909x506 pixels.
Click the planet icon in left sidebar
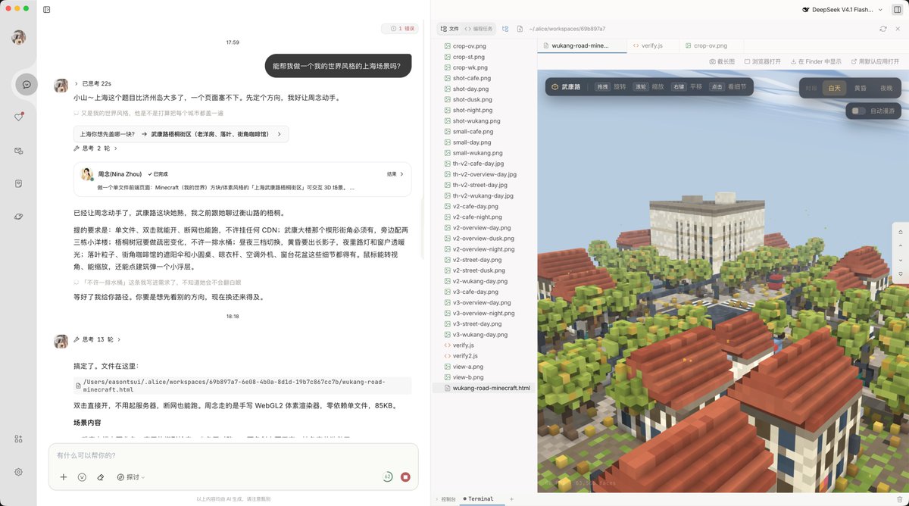(x=19, y=217)
